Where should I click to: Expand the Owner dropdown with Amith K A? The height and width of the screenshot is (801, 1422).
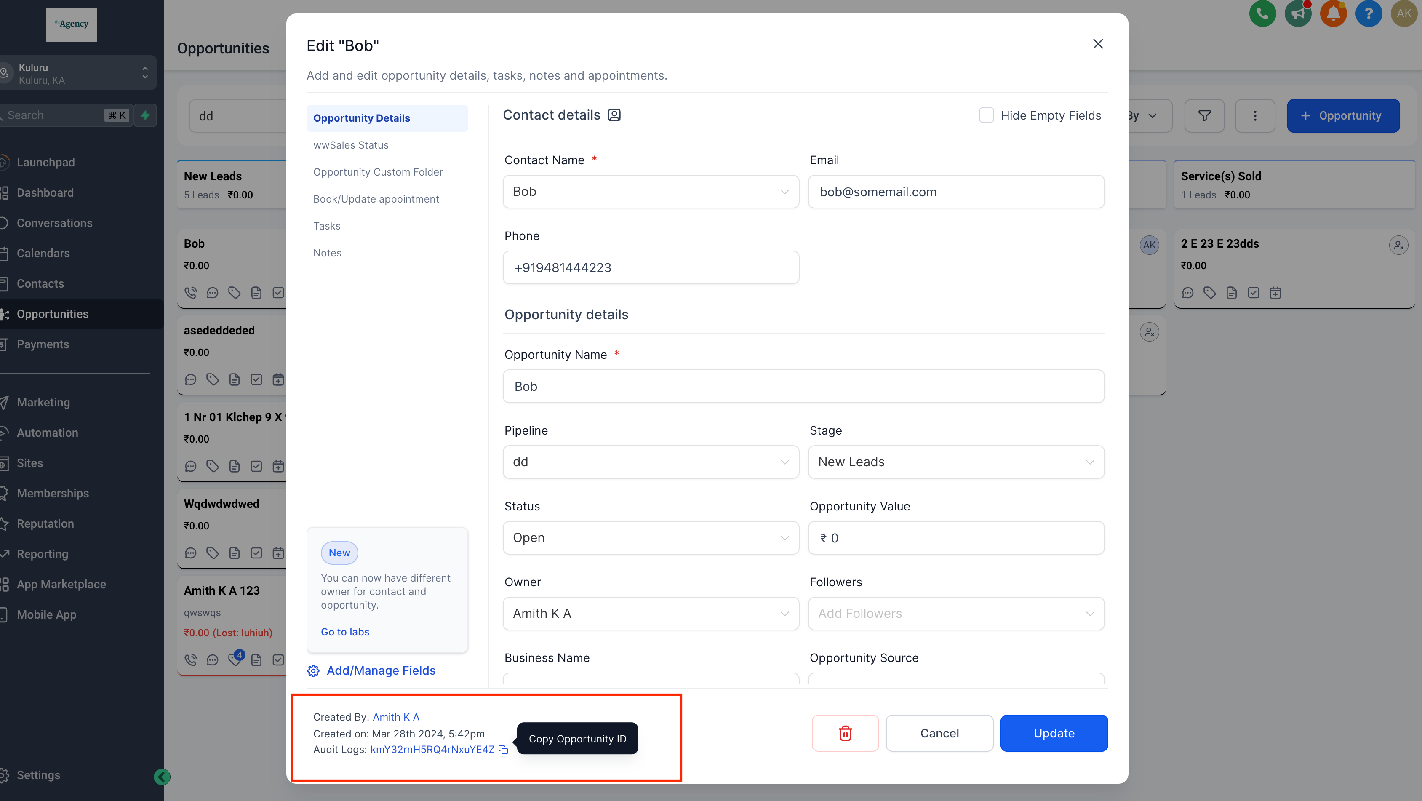[x=650, y=613]
